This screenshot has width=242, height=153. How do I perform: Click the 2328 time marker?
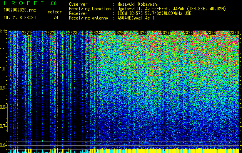point(188,33)
